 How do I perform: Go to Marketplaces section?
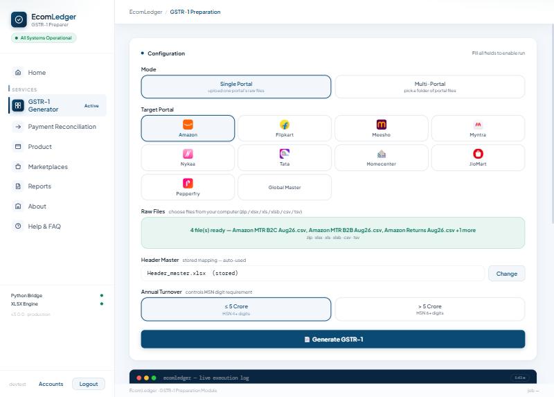[x=57, y=166]
